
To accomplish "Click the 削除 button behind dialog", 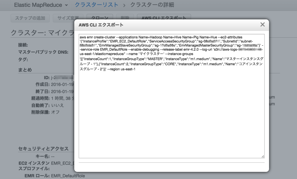I will pyautogui.click(x=125, y=17).
